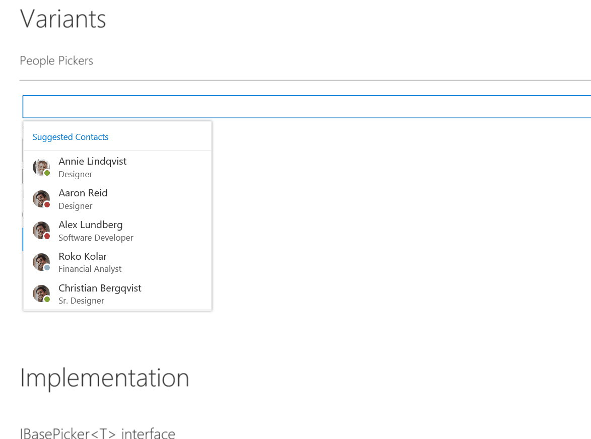This screenshot has height=439, width=591.
Task: Click the persona icon beside Software Developer
Action: coord(41,230)
